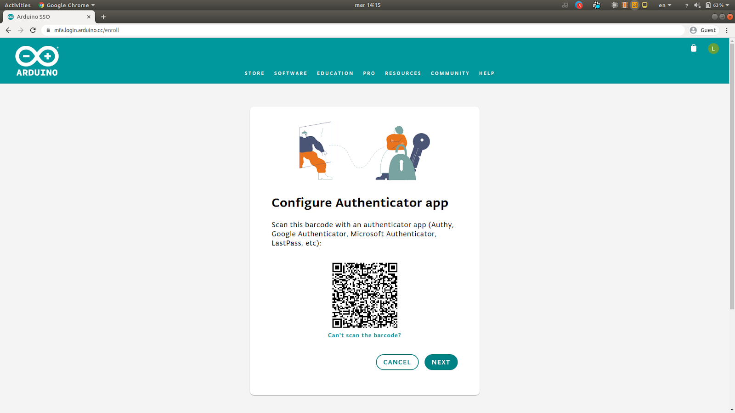Open the HELP menu
The width and height of the screenshot is (735, 413).
(x=487, y=73)
